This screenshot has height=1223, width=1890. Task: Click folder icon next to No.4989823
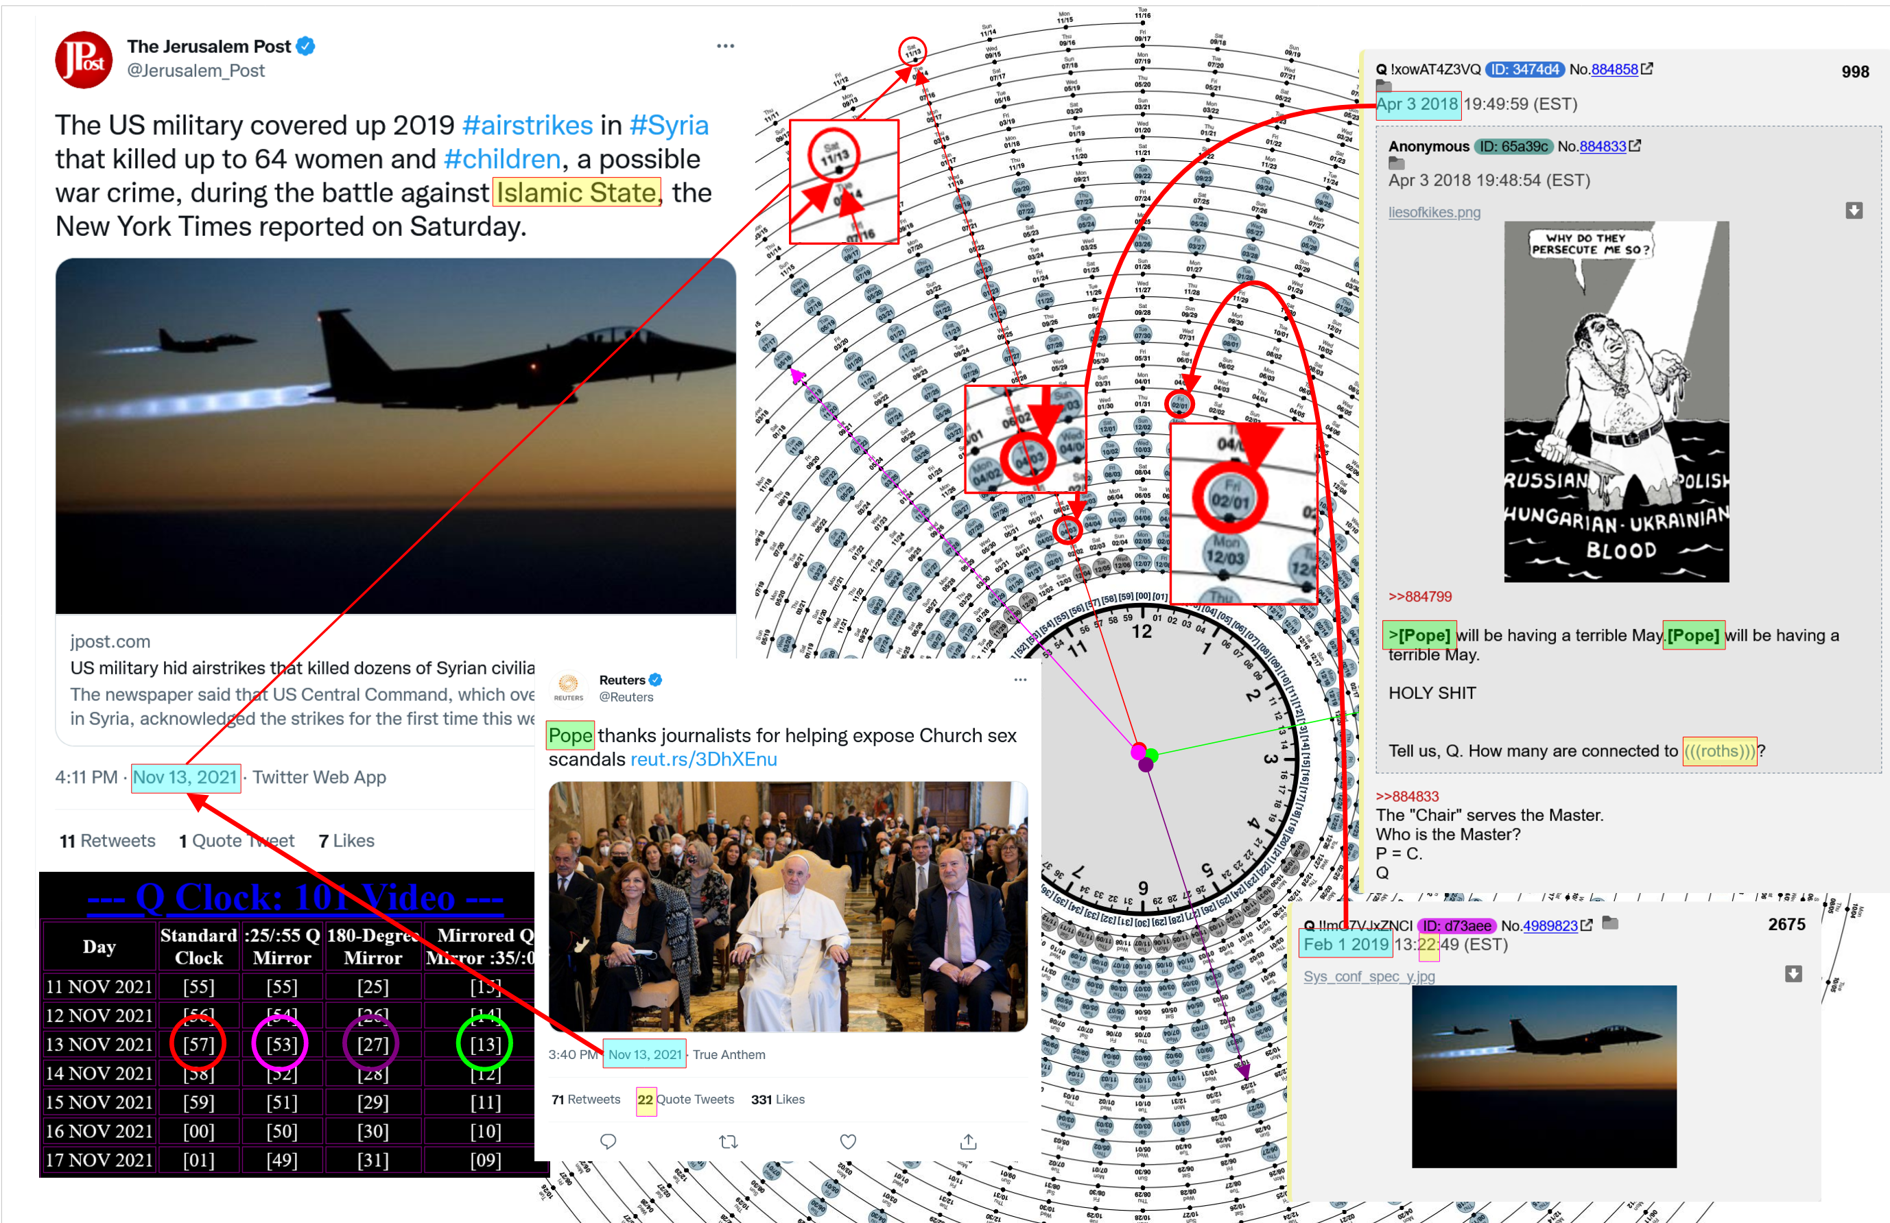tap(1611, 923)
